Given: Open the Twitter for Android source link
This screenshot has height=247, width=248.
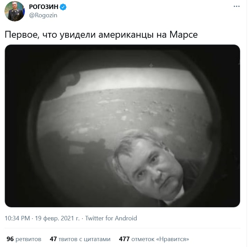Looking at the screenshot, I should (x=111, y=218).
